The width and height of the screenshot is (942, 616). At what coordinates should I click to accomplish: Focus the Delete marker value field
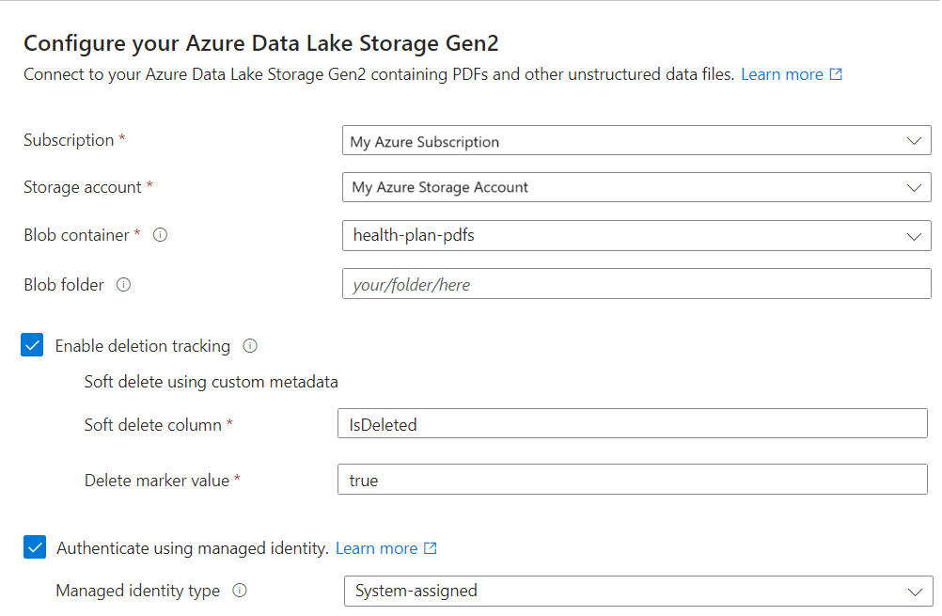point(632,480)
